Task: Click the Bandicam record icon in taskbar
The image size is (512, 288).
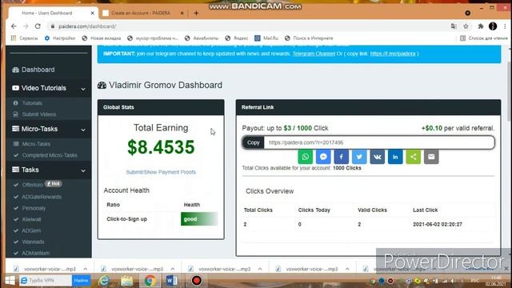Action: [197, 281]
